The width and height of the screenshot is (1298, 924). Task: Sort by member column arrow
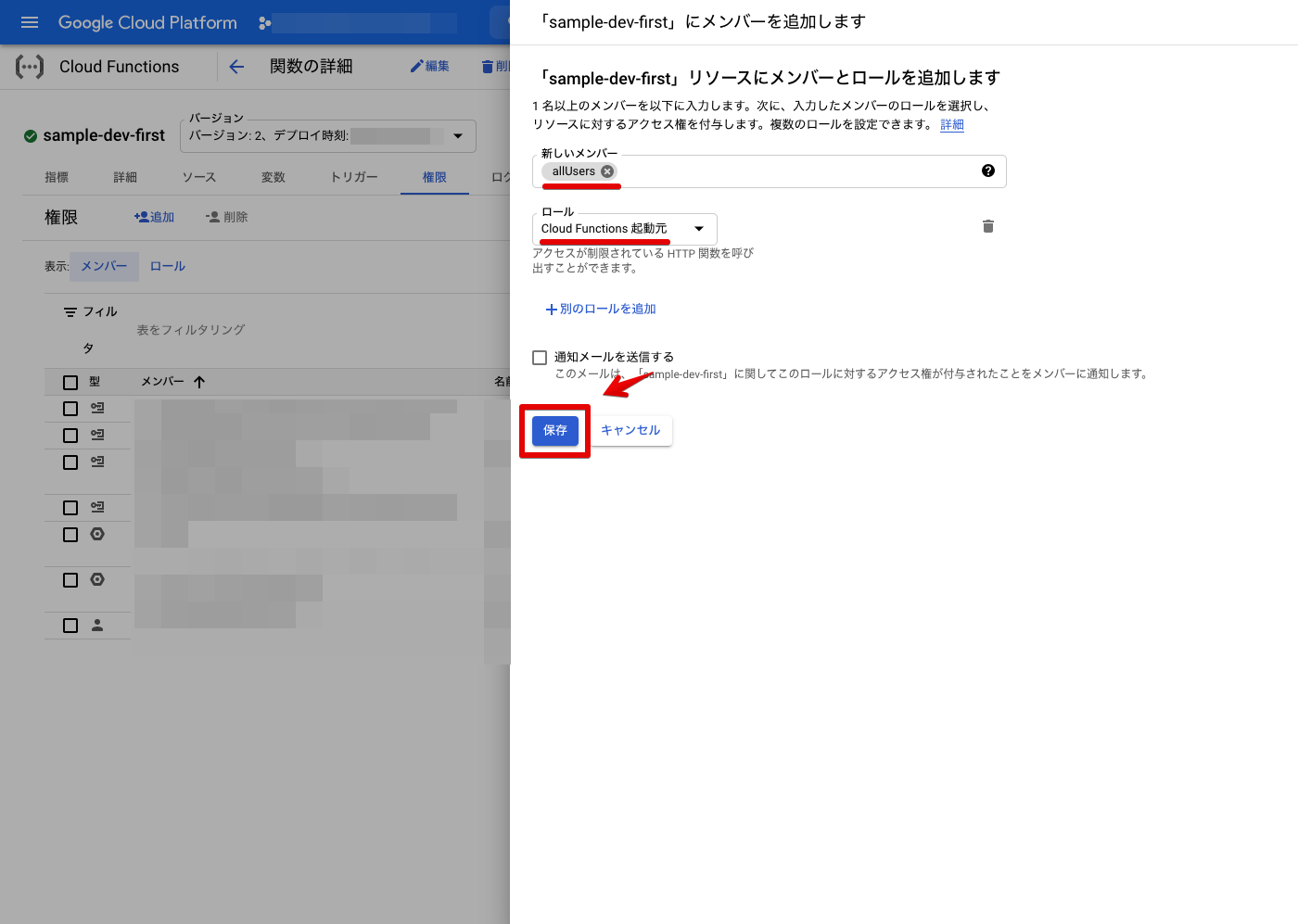click(x=199, y=382)
